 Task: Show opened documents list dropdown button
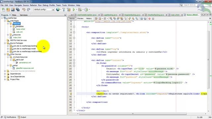[x=207, y=15]
